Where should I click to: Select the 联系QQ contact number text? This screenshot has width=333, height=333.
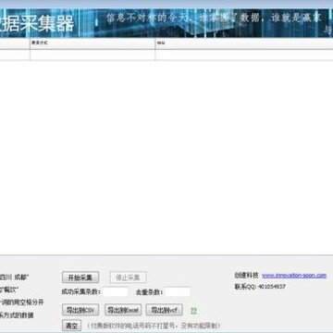(x=260, y=287)
